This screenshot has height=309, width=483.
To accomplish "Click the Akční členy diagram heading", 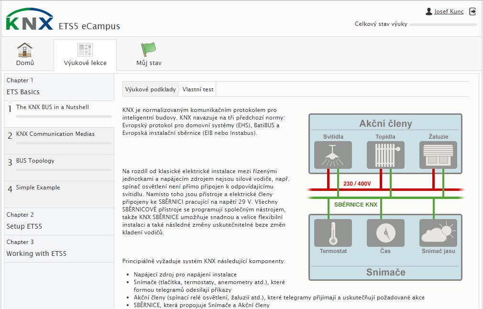I will point(385,123).
